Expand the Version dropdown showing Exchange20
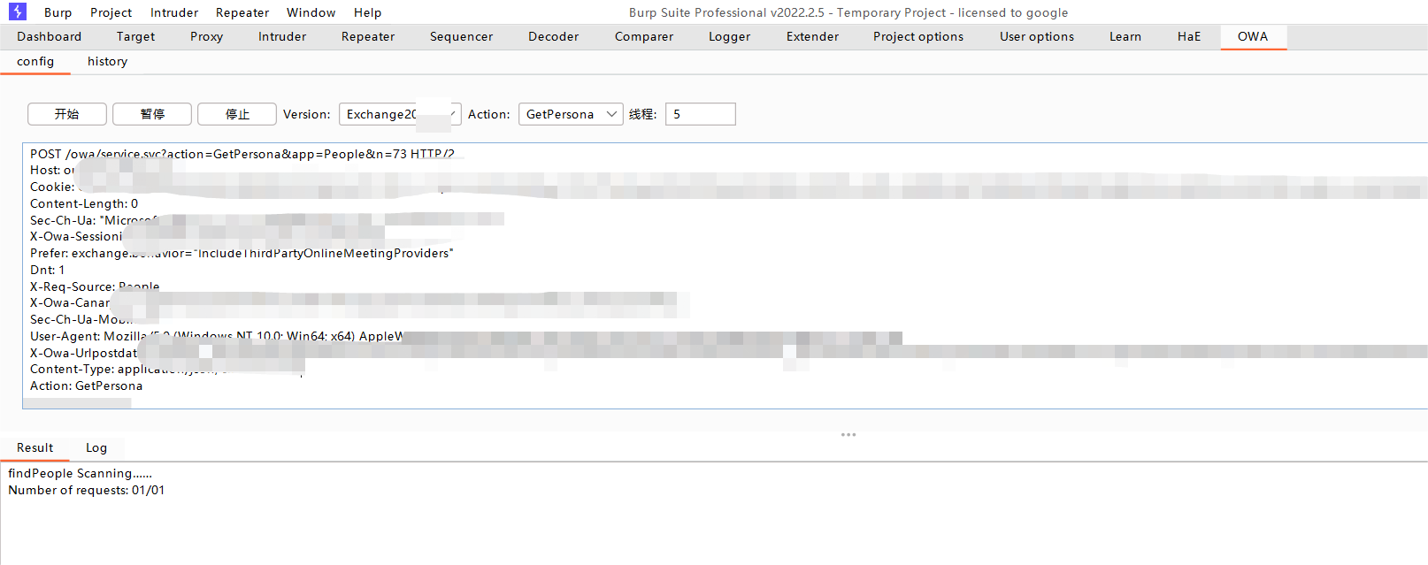This screenshot has width=1428, height=565. (400, 114)
